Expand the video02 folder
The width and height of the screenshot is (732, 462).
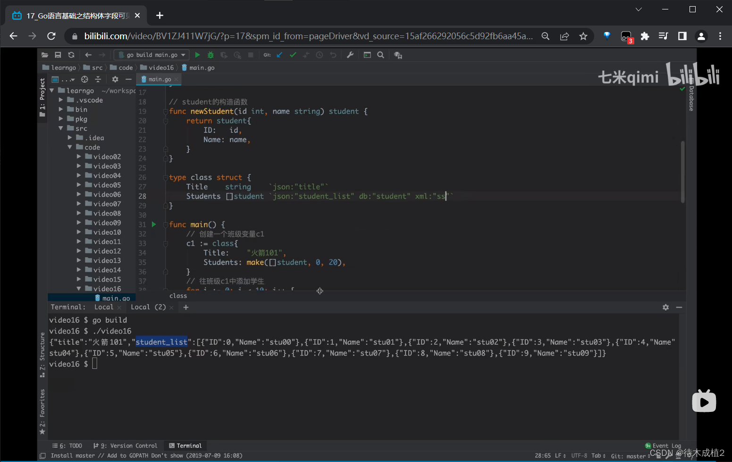(x=79, y=156)
